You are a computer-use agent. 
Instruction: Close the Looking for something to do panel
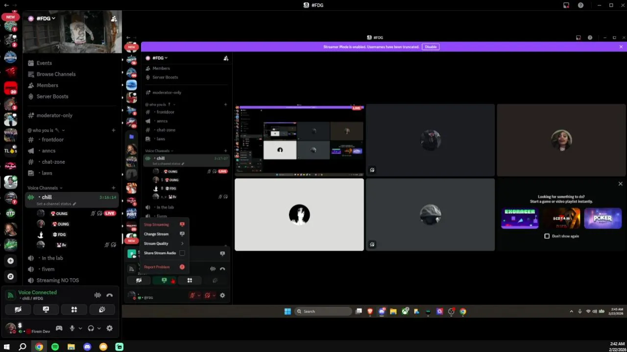coord(620,184)
